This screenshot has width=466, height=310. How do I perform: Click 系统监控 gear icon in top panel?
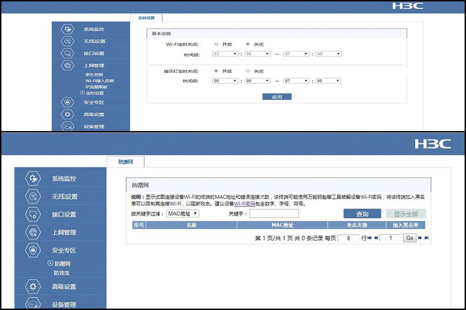point(68,29)
